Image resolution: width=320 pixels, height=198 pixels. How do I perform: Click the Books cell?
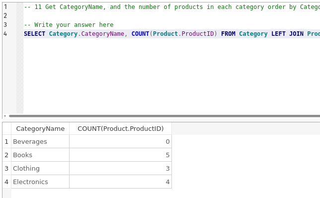(x=40, y=155)
